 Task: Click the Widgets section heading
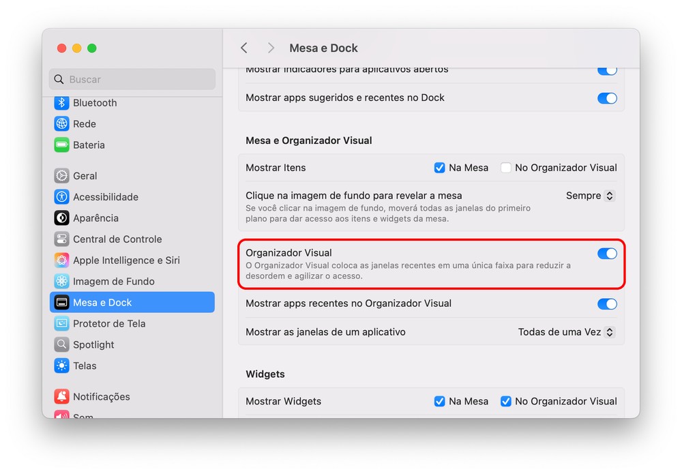point(265,374)
